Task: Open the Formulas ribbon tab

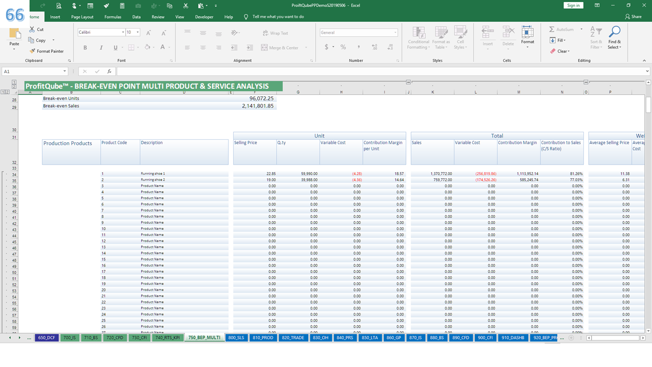Action: coord(113,17)
